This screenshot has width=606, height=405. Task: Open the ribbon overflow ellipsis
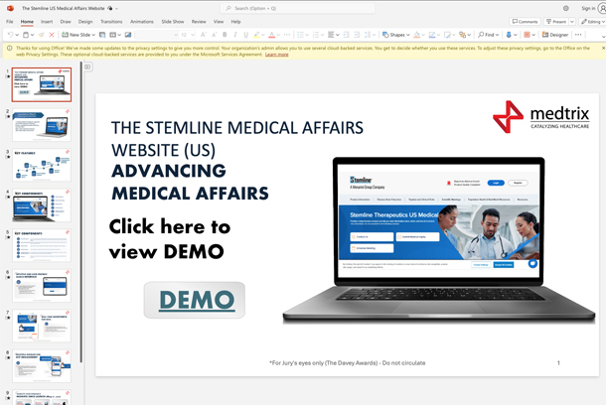(x=578, y=35)
